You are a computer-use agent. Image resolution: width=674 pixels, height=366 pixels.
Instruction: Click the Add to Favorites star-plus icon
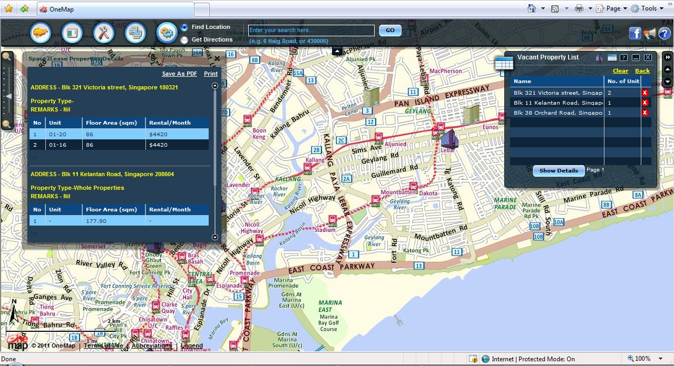(x=24, y=9)
